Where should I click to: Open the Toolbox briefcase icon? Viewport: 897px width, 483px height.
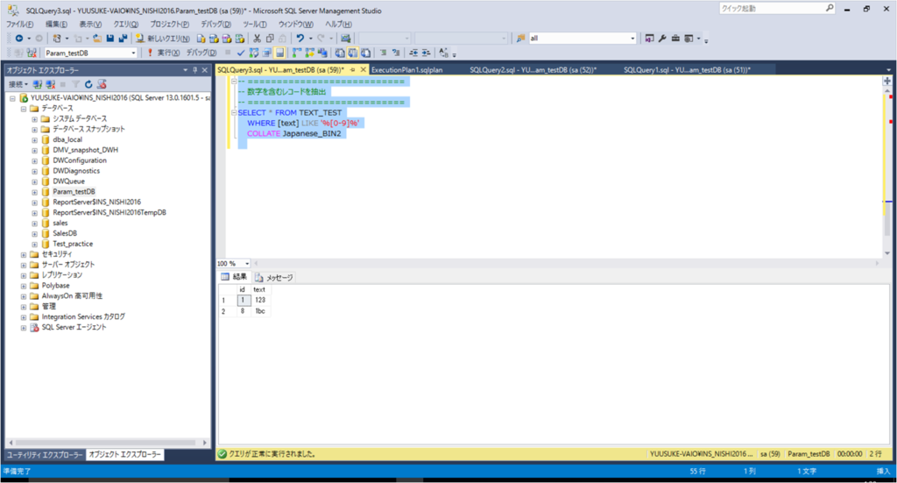(x=675, y=39)
